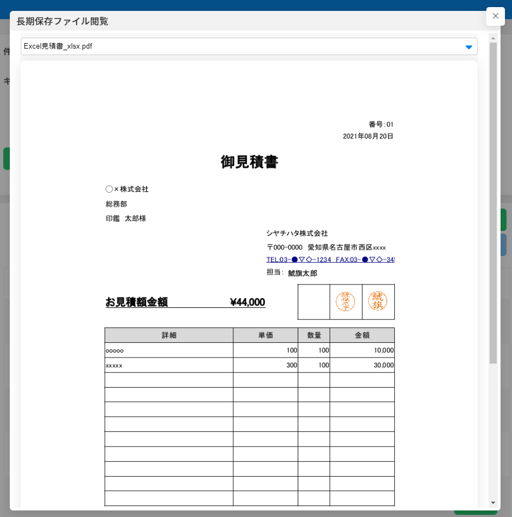
Task: Click the 30,000 amount cell
Action: pos(362,365)
